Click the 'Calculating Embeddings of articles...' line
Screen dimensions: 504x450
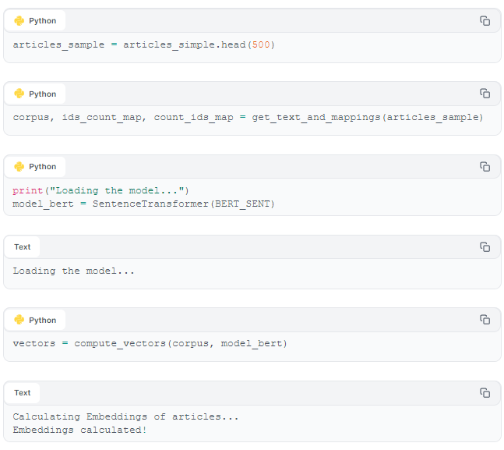[x=125, y=416]
